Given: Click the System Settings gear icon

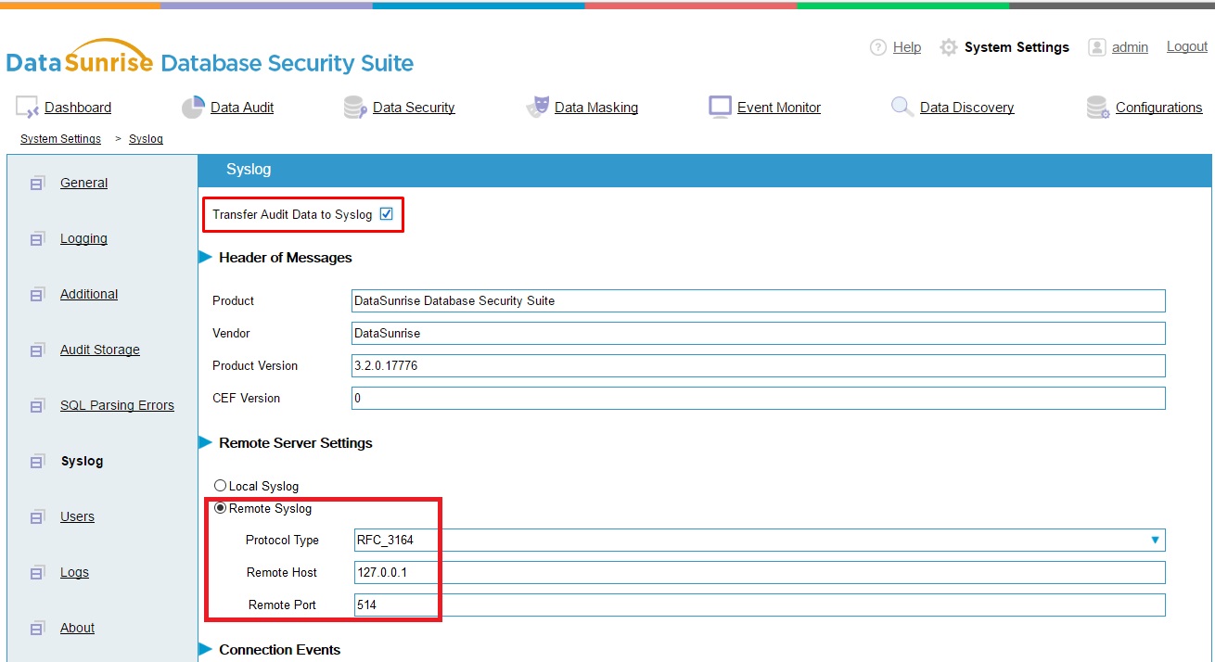Looking at the screenshot, I should coord(948,47).
